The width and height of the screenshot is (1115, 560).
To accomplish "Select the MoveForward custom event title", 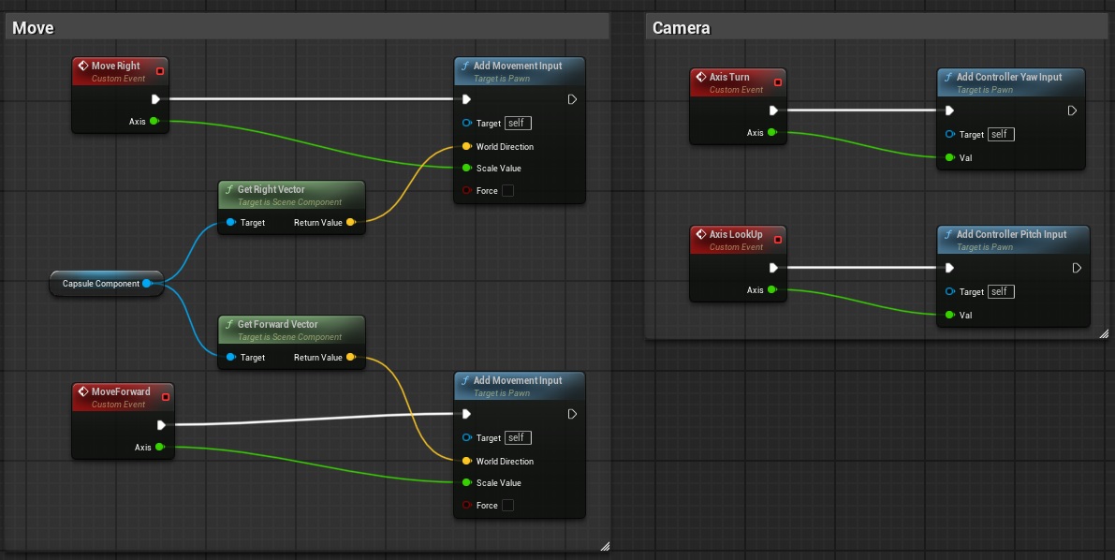I will pos(121,391).
